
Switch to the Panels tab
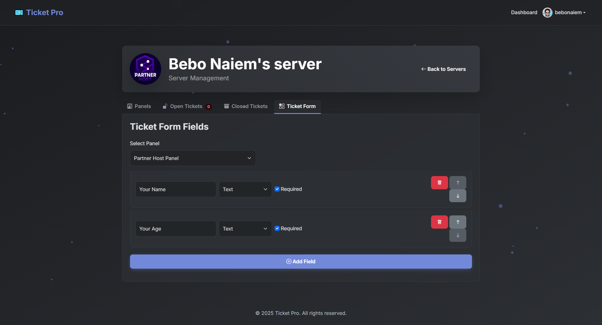coord(139,106)
